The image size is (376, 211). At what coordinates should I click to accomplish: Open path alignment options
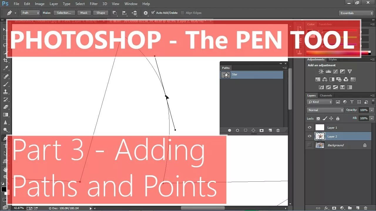[x=125, y=13]
